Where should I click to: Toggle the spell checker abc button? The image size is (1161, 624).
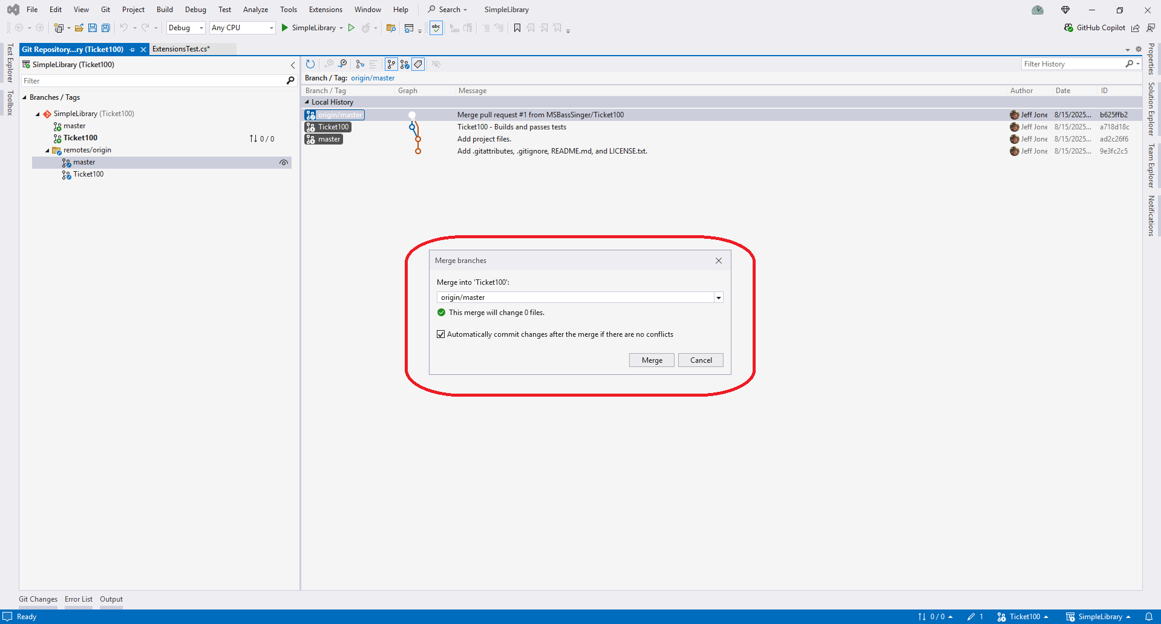tap(436, 28)
